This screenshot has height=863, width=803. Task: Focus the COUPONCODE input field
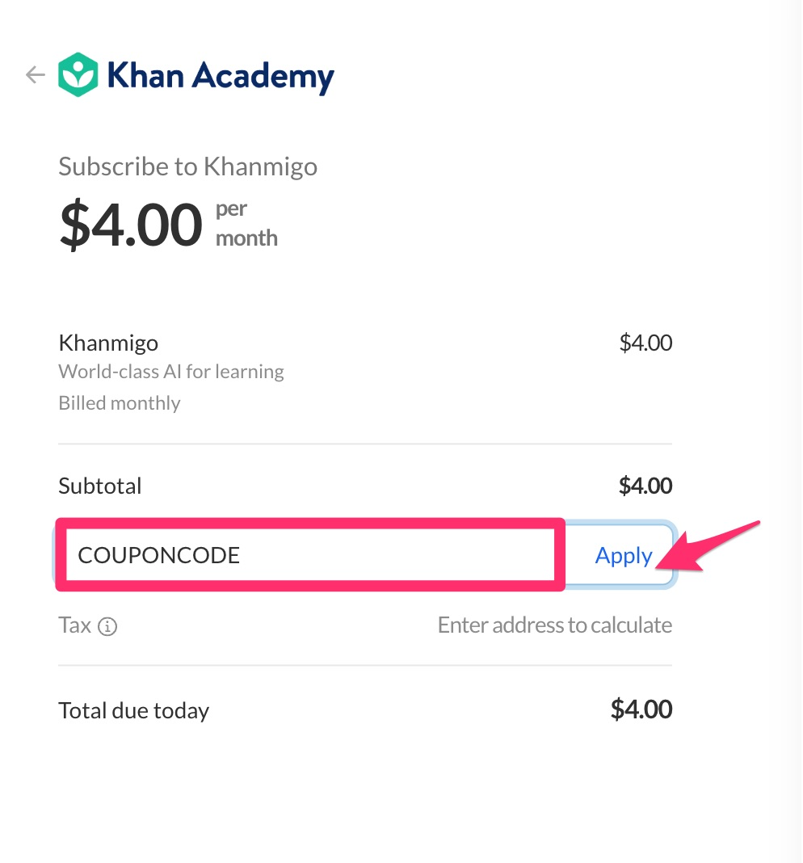[x=310, y=555]
